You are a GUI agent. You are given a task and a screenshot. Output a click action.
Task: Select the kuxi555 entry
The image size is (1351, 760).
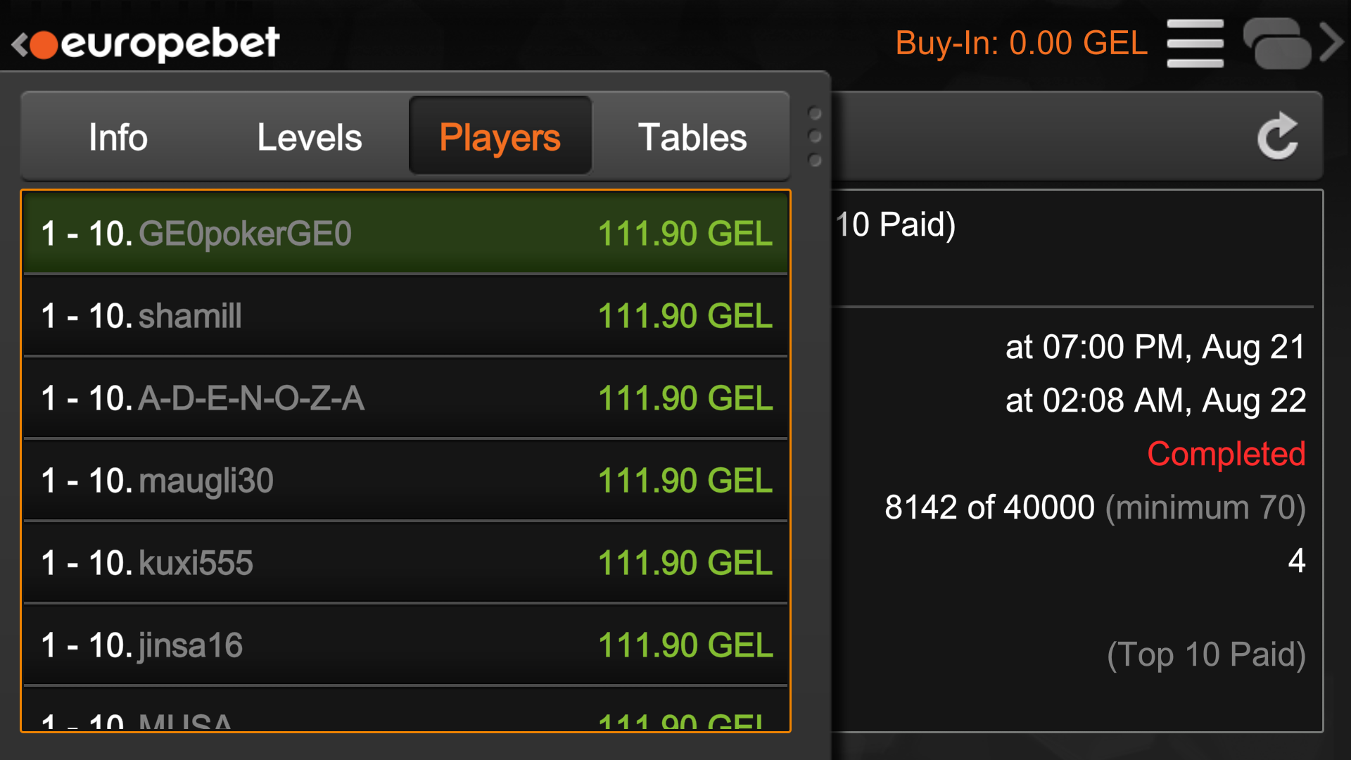pyautogui.click(x=405, y=563)
